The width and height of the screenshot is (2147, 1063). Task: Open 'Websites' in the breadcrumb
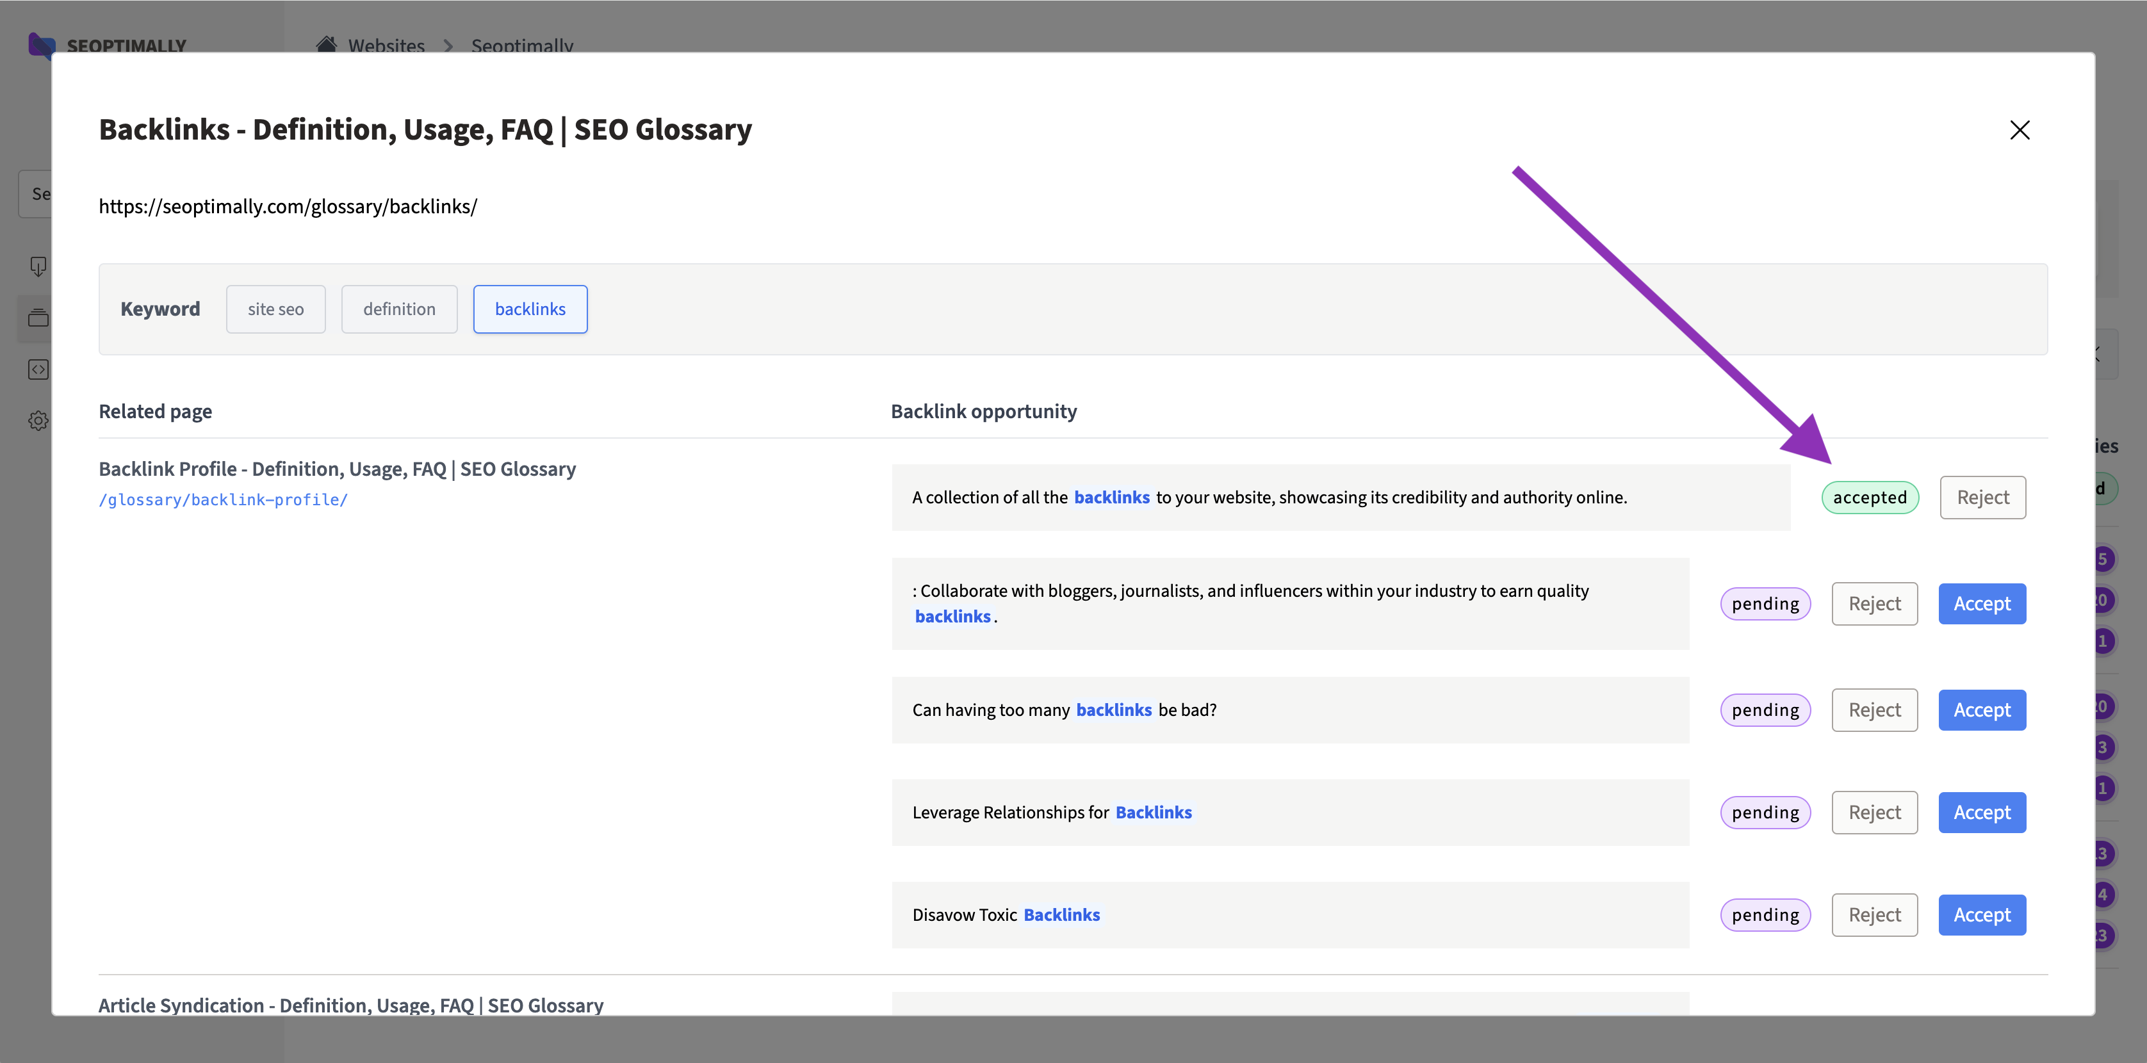tap(386, 46)
